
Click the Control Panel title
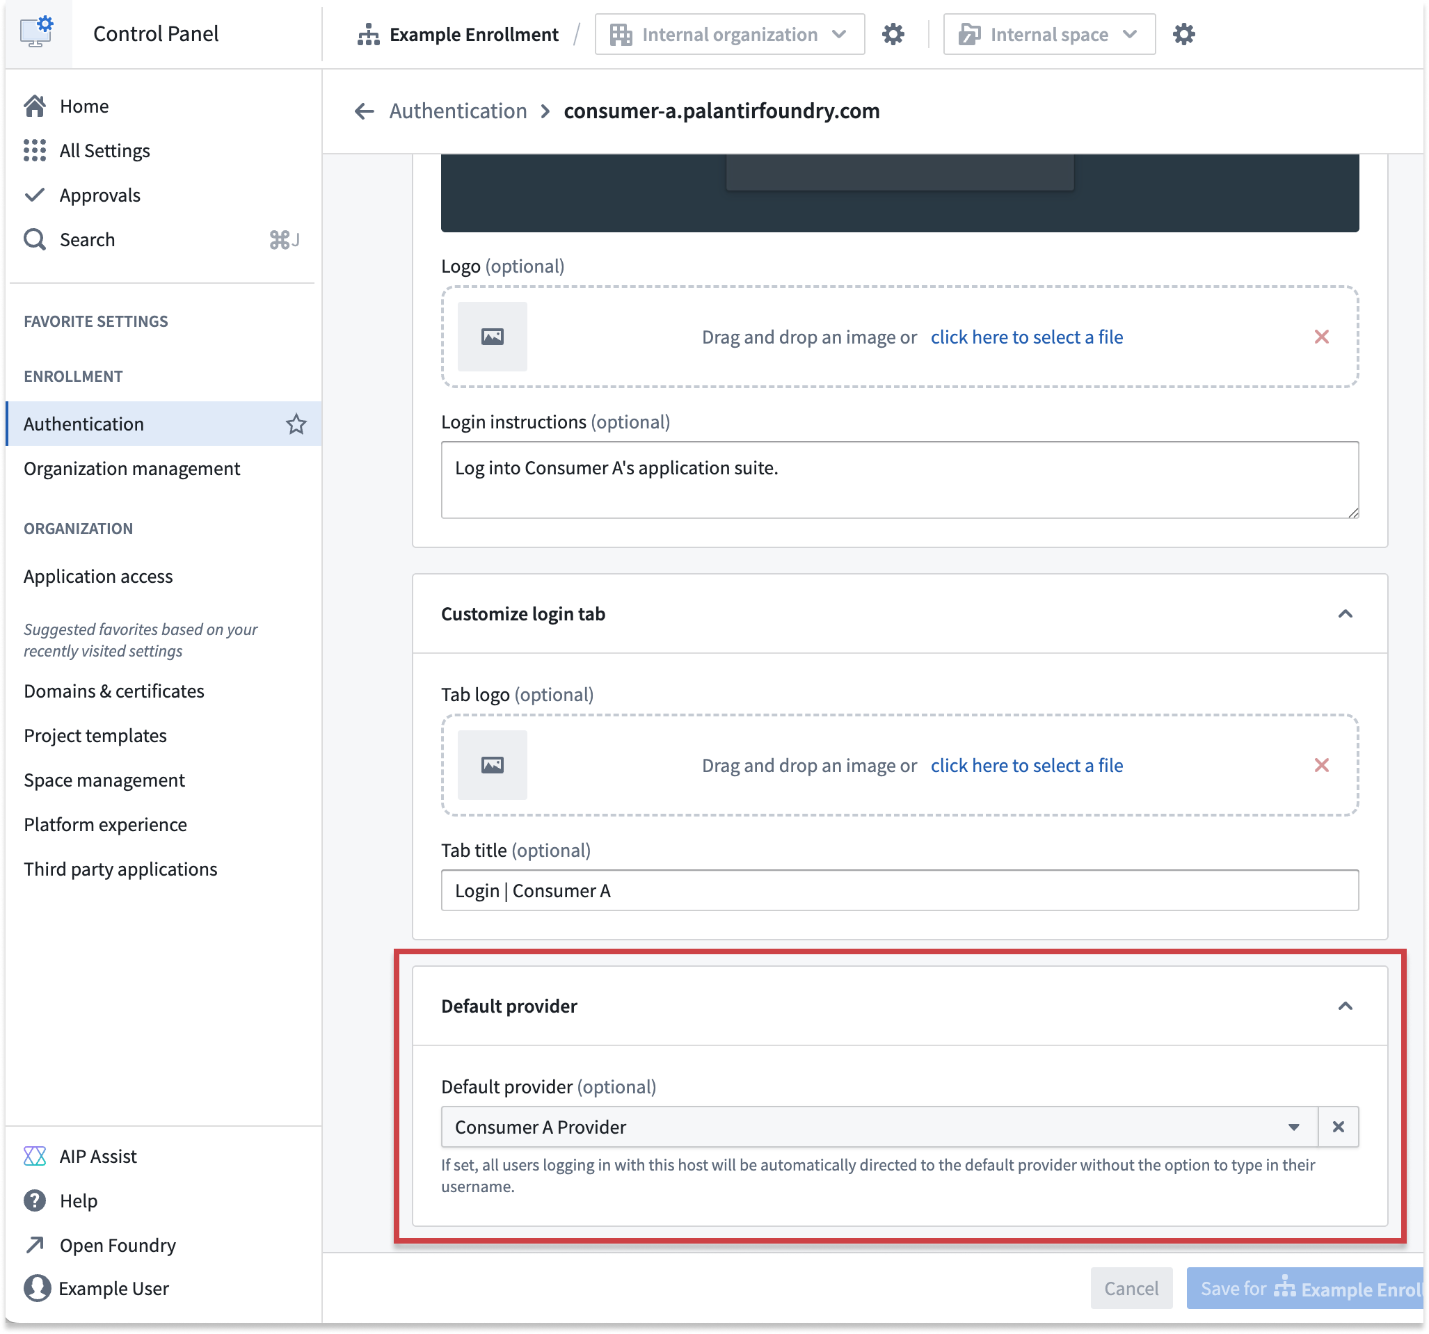(156, 34)
